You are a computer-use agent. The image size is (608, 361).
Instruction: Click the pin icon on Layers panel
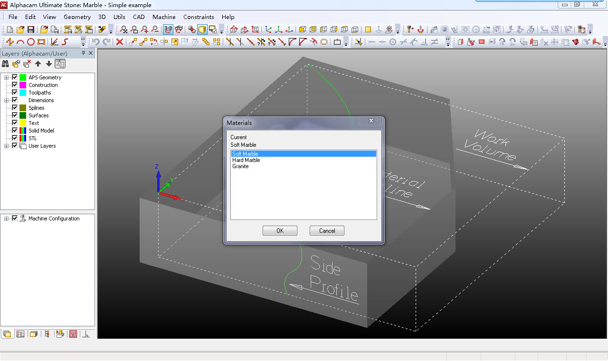(84, 53)
